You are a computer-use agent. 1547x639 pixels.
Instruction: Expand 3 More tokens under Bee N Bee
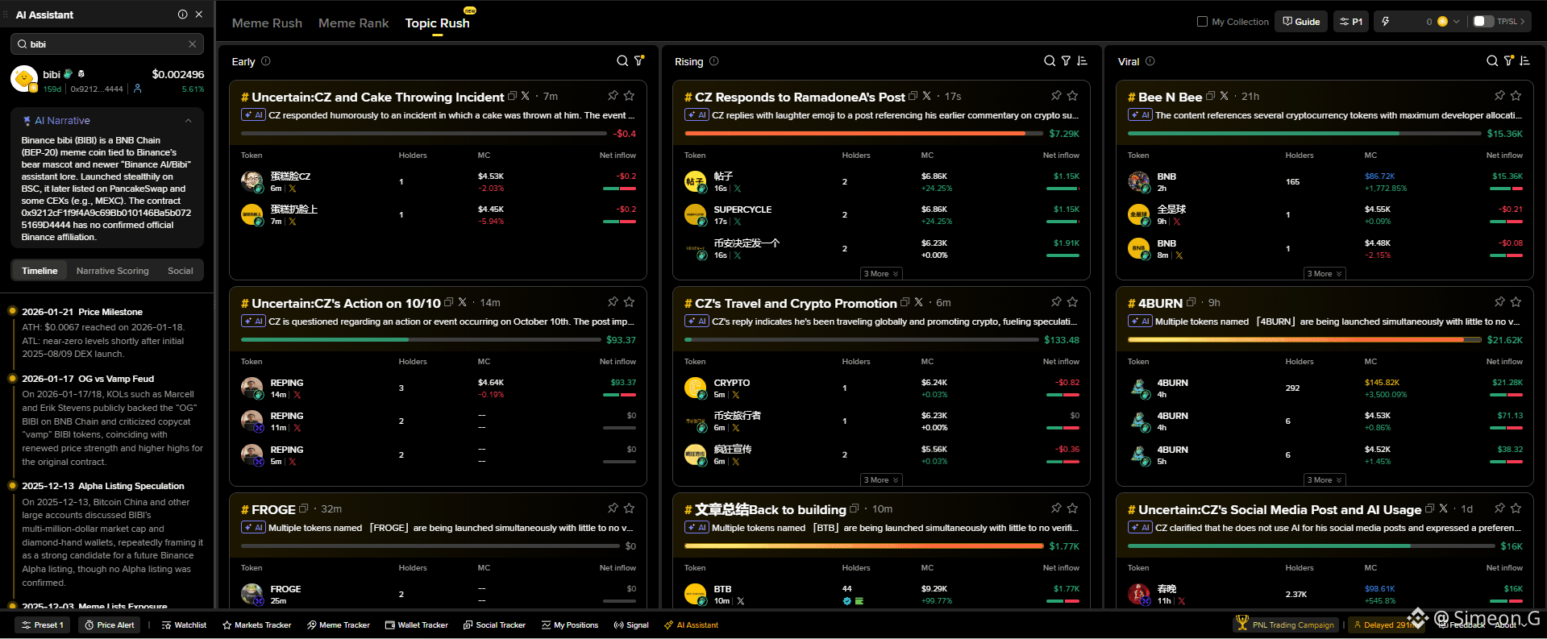click(x=1324, y=274)
